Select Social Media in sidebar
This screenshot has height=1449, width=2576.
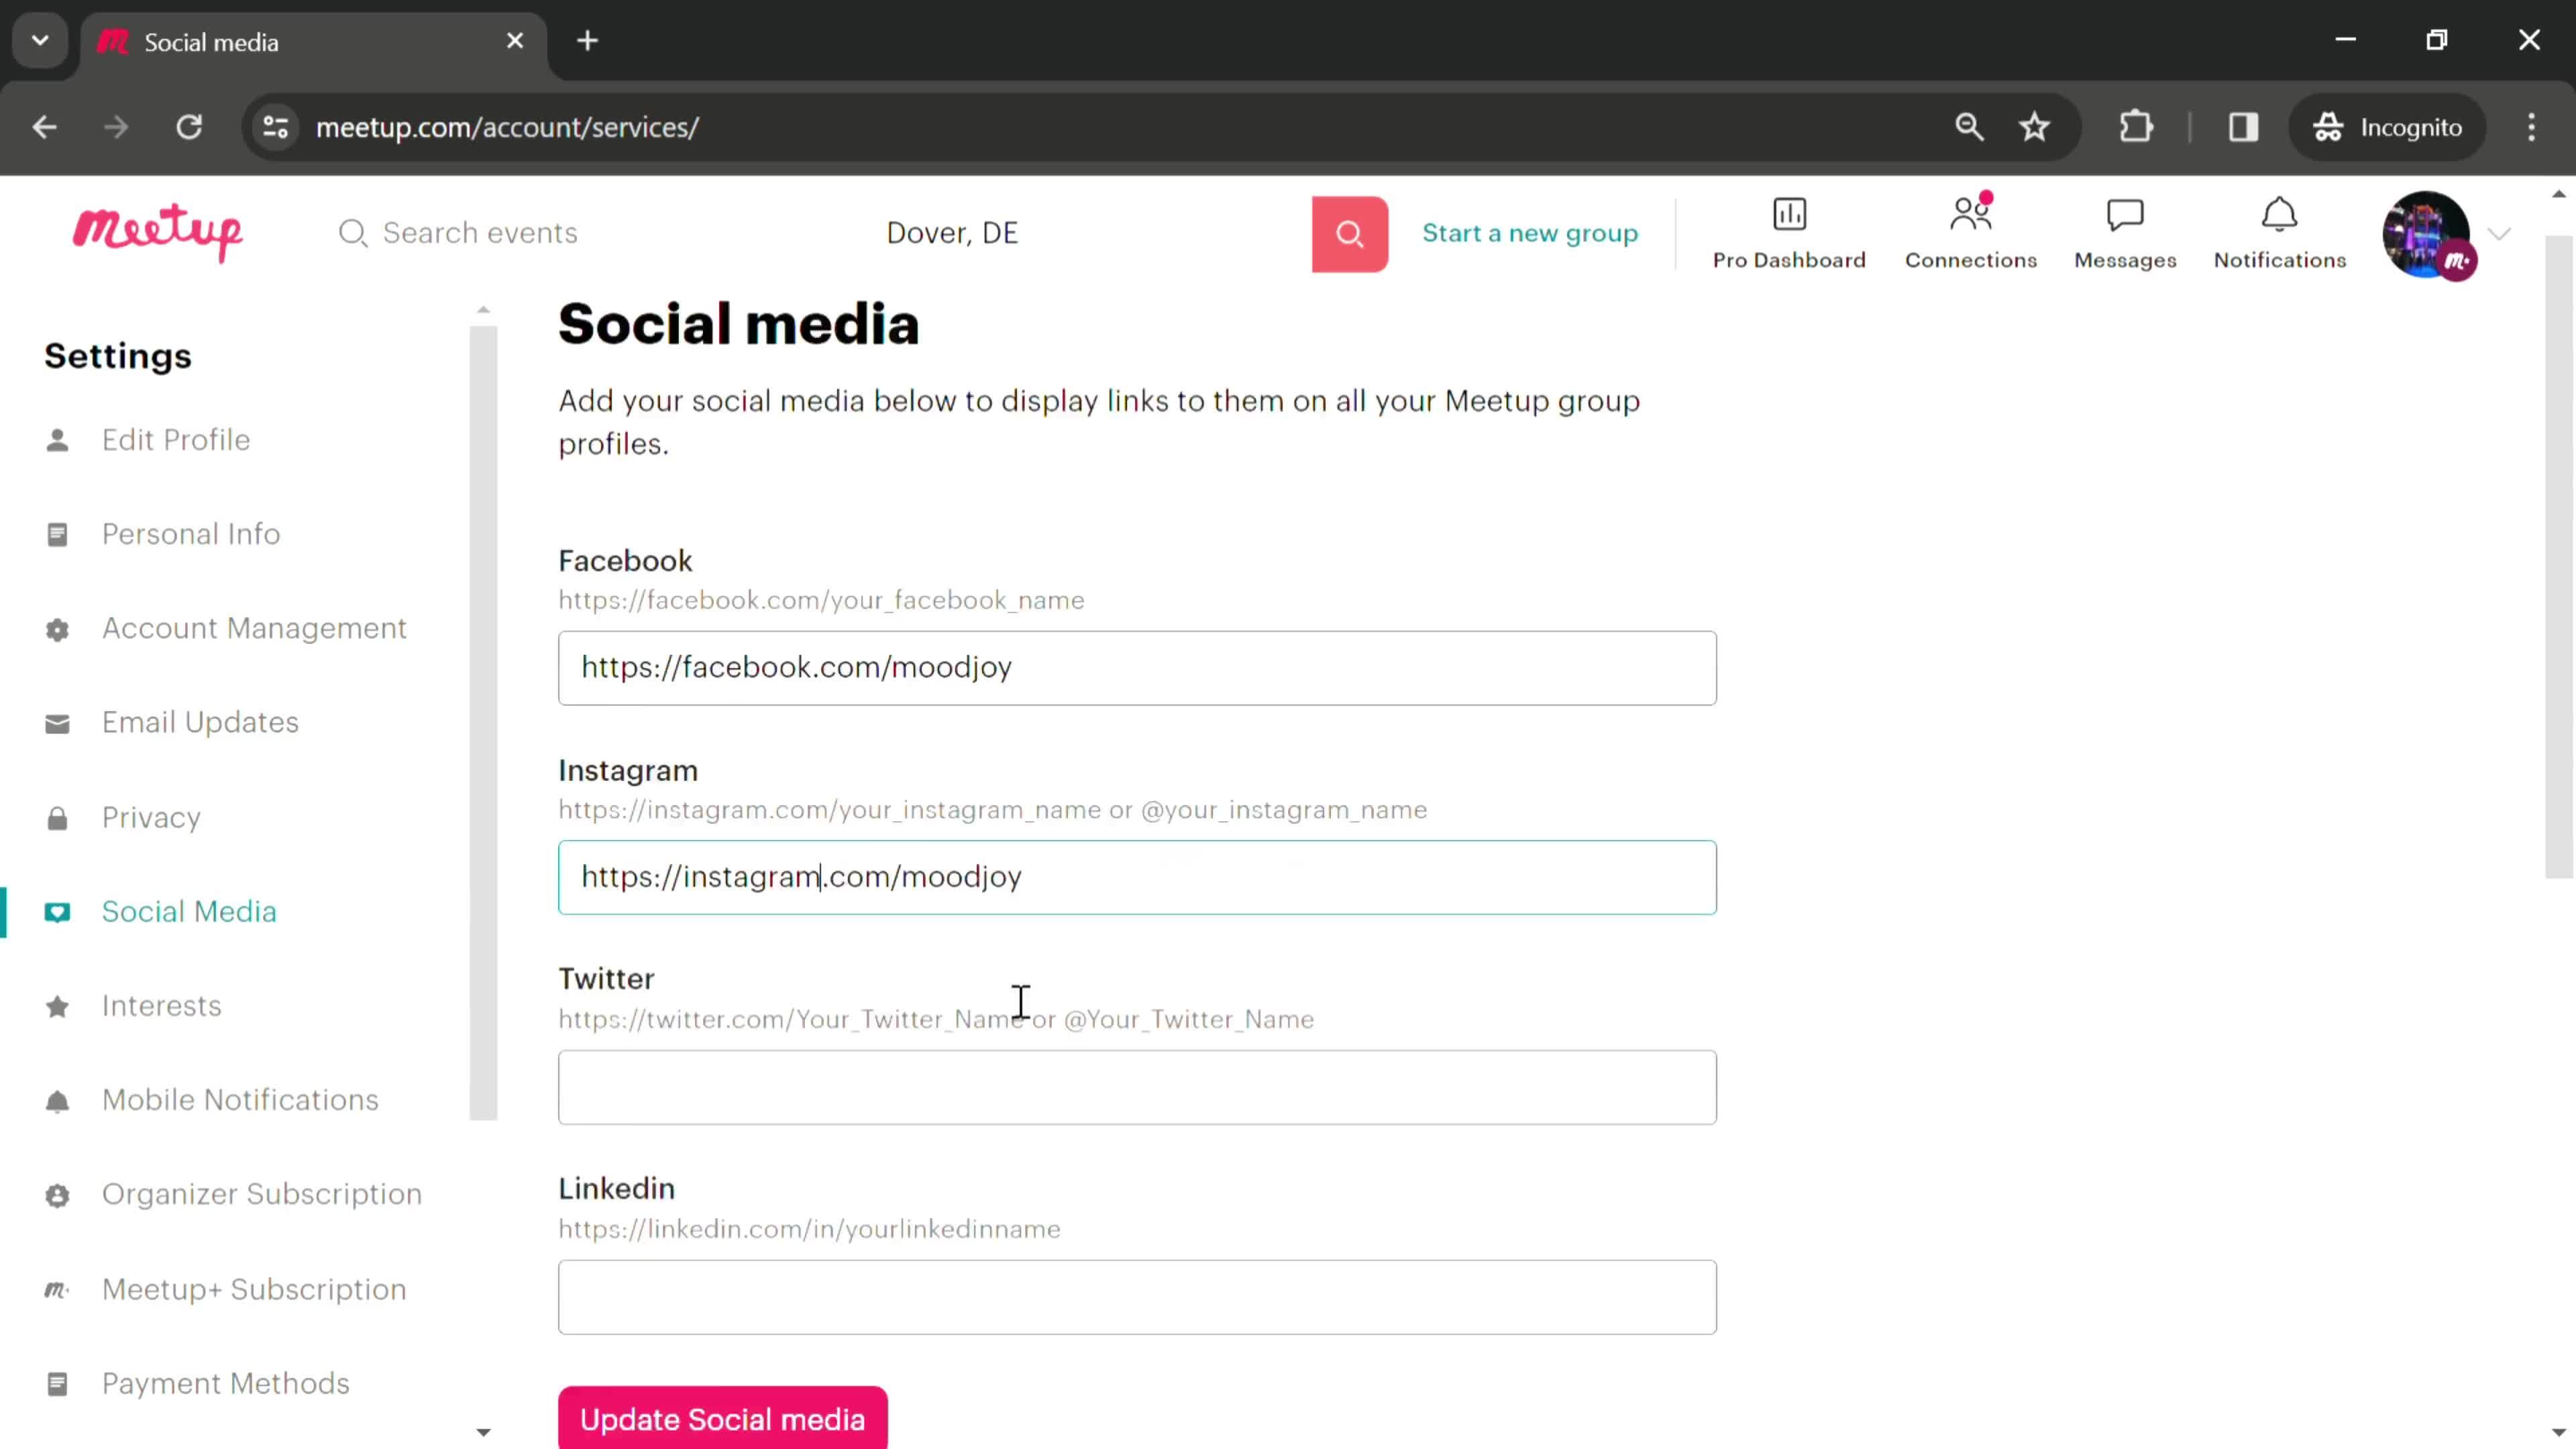[189, 911]
